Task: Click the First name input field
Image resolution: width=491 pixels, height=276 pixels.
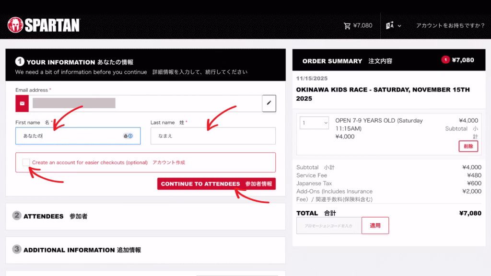Action: pyautogui.click(x=78, y=136)
